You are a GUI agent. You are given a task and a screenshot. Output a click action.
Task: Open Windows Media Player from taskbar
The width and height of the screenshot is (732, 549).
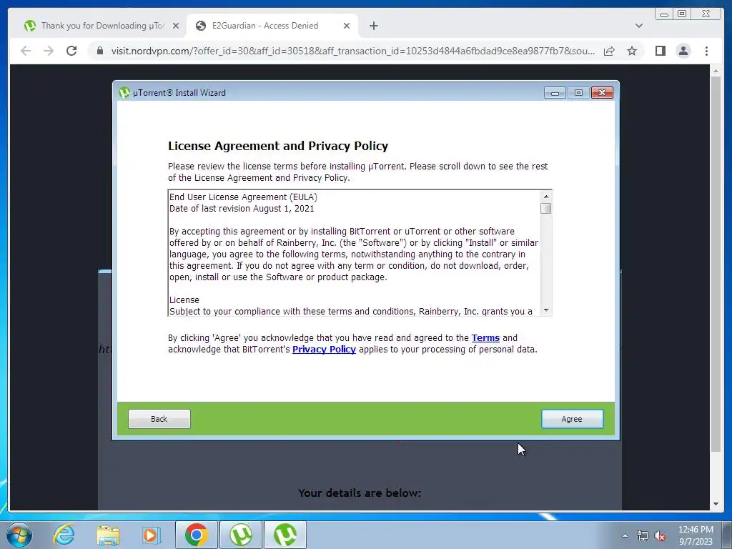pos(150,535)
